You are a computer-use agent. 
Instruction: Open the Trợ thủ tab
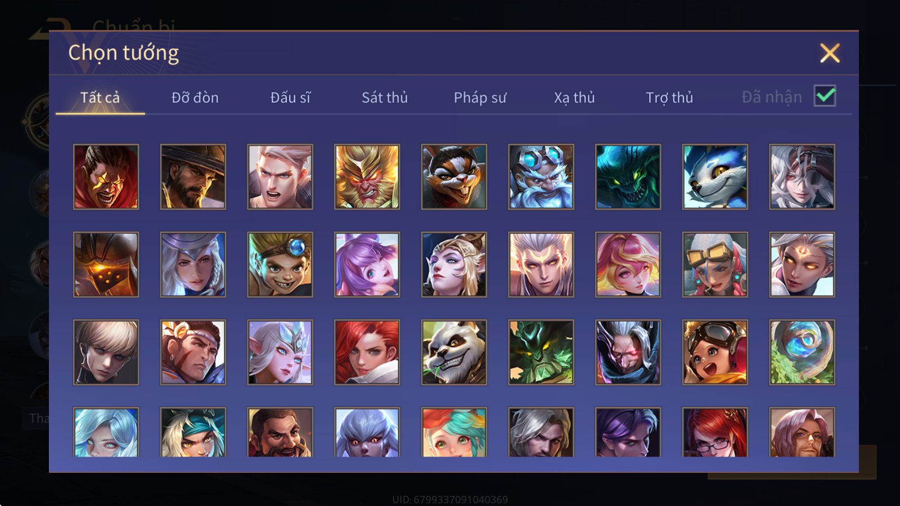669,98
